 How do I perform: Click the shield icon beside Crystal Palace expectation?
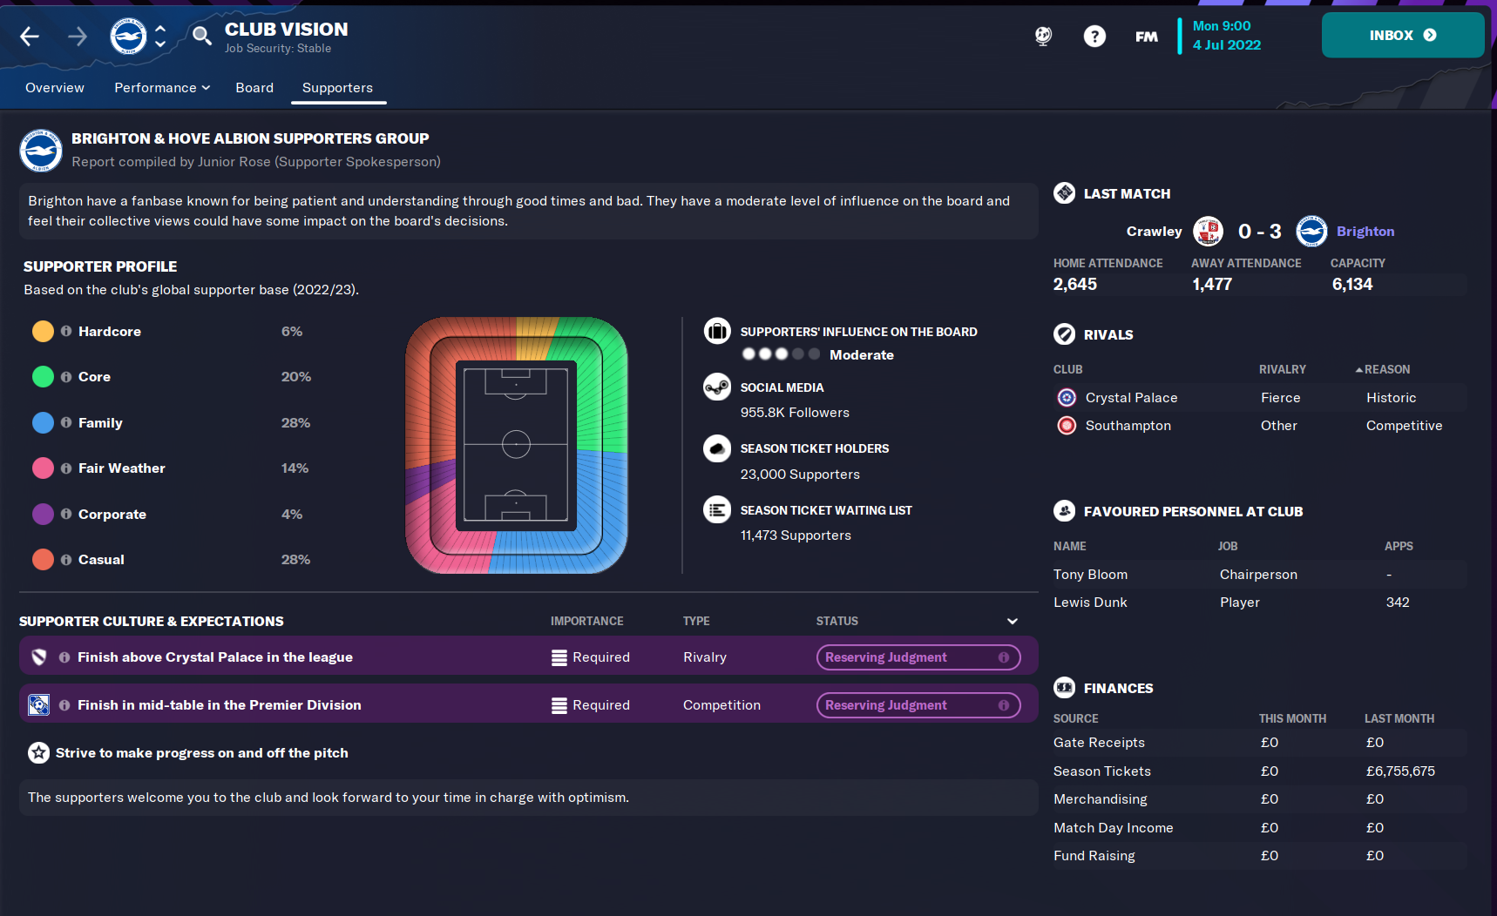(38, 657)
